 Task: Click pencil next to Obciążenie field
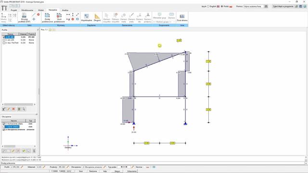[105, 167]
